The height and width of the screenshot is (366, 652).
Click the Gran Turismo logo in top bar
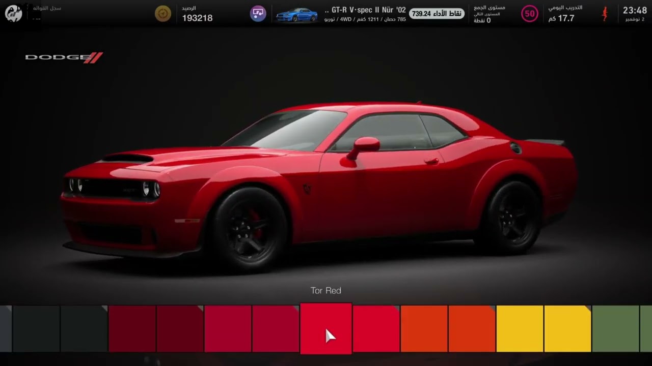13,14
